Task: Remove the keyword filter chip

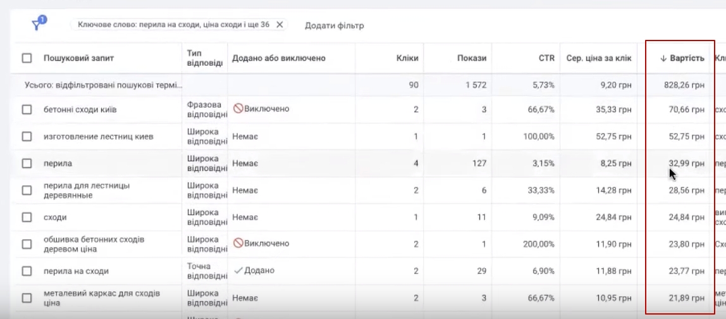Action: 280,25
